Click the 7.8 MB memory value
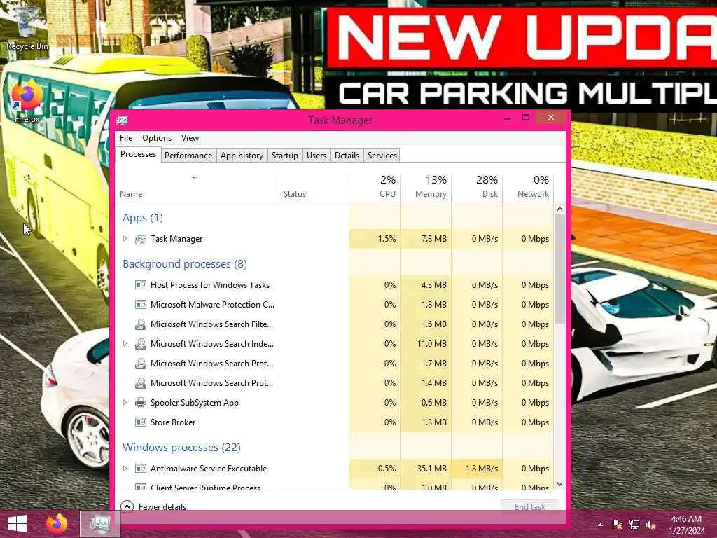This screenshot has width=717, height=538. (434, 239)
